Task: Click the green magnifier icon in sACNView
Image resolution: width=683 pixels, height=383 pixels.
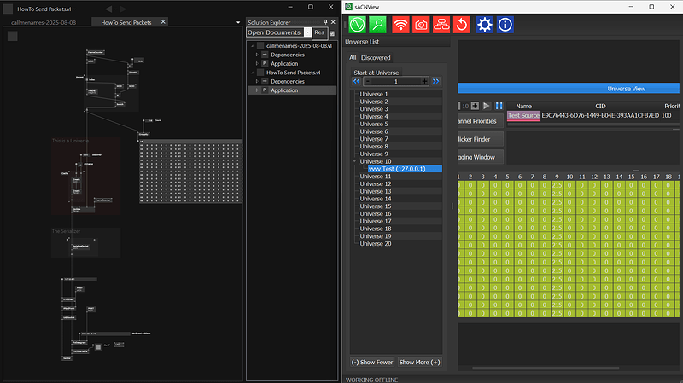Action: [x=378, y=25]
